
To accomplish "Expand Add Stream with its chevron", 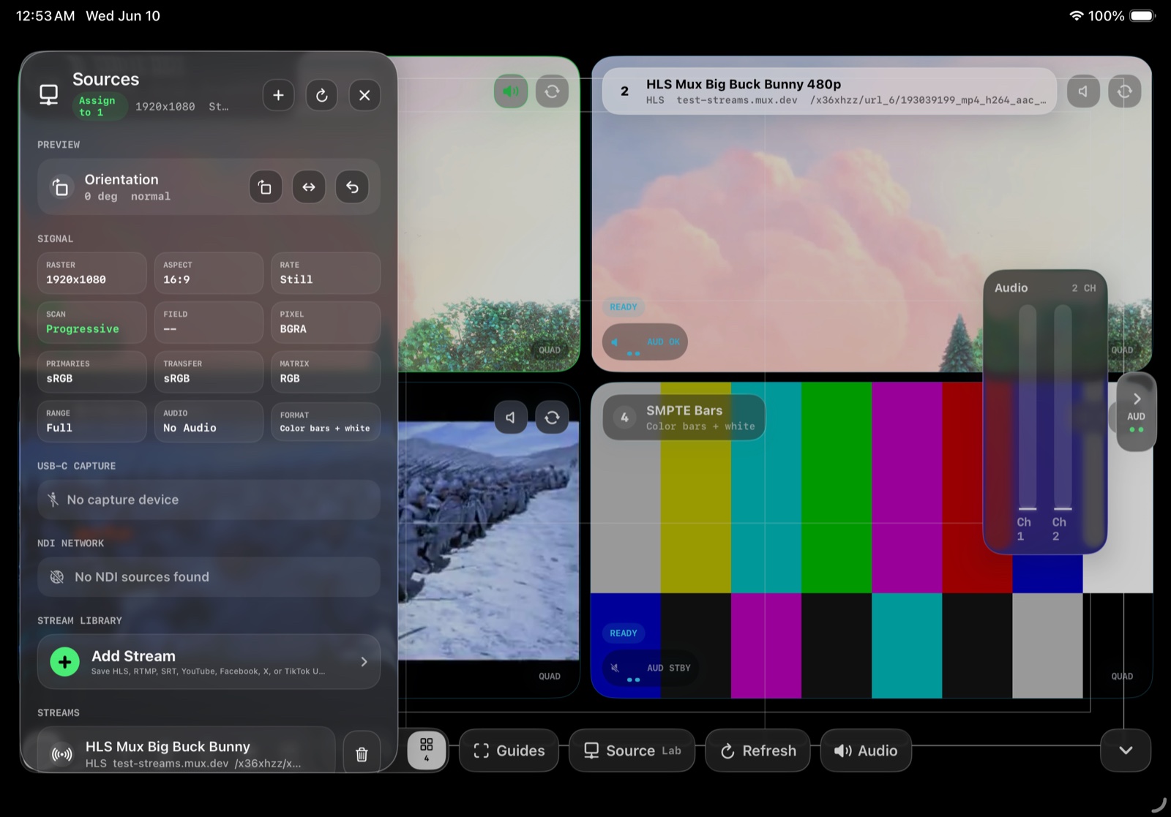I will (x=364, y=662).
